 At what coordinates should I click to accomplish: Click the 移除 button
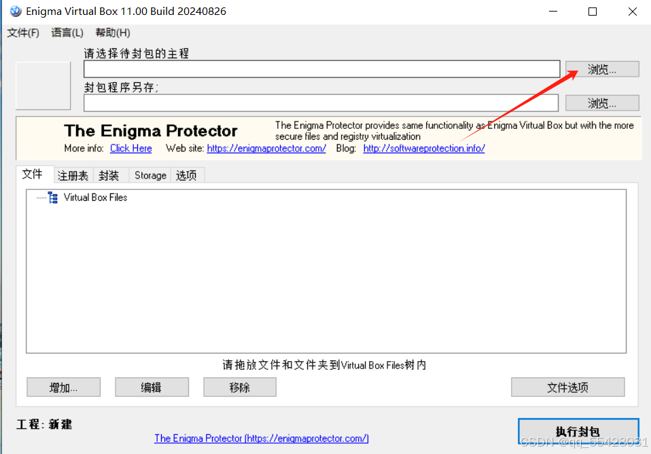pyautogui.click(x=240, y=387)
